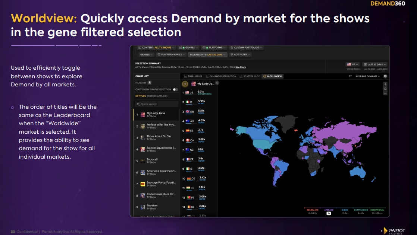417x235 pixels.
Task: Select Receiver in chart list
Action: pos(156,207)
